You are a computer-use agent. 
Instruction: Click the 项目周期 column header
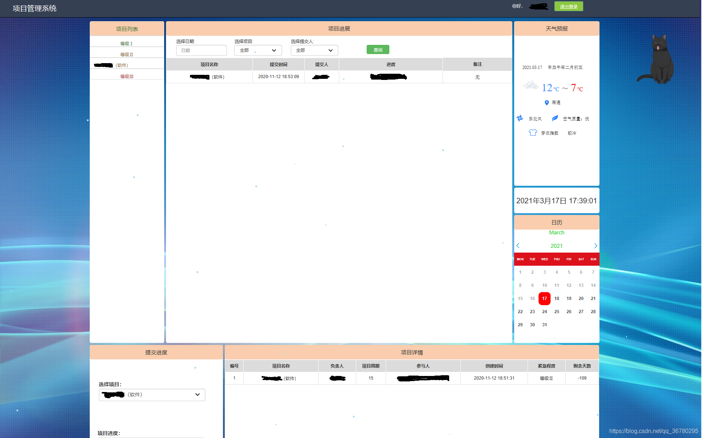(371, 366)
